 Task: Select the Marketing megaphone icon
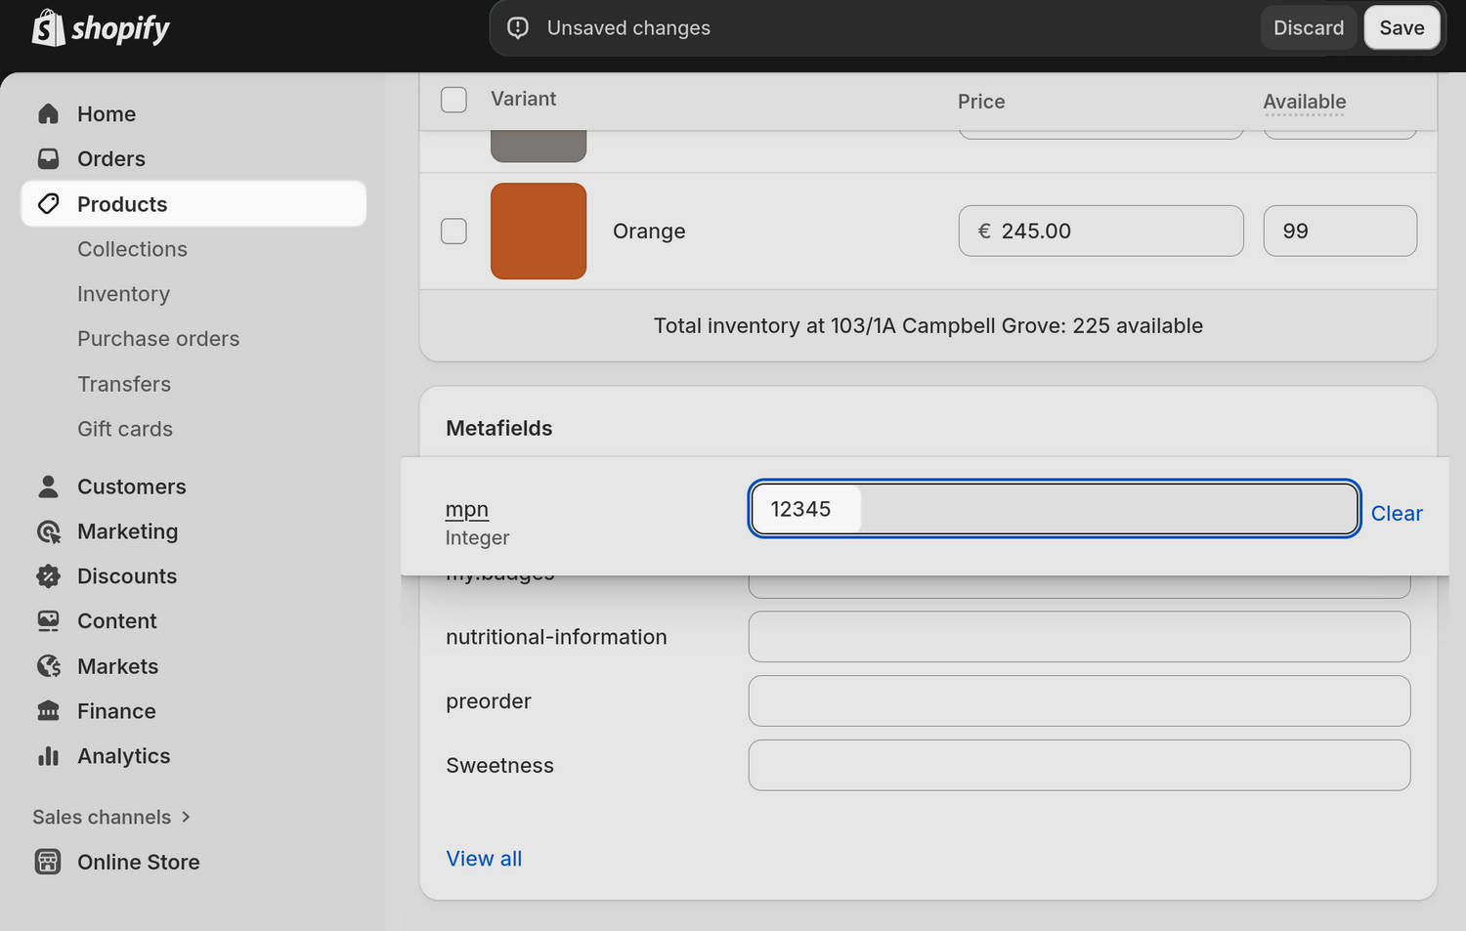click(x=48, y=531)
